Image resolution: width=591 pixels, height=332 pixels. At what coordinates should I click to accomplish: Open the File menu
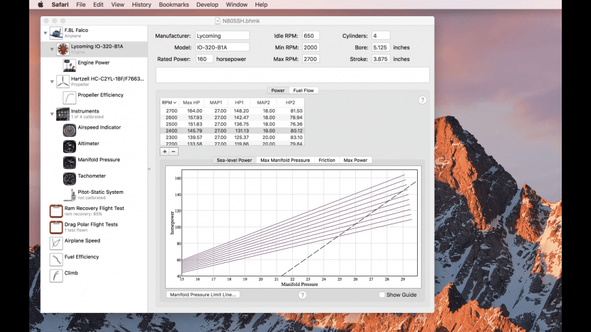pos(81,5)
